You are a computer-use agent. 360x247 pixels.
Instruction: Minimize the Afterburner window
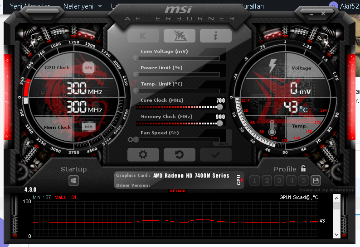tap(311, 14)
